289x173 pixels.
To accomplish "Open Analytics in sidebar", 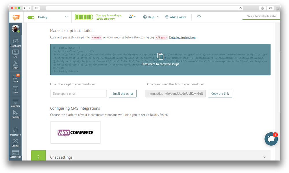I will click(x=16, y=103).
